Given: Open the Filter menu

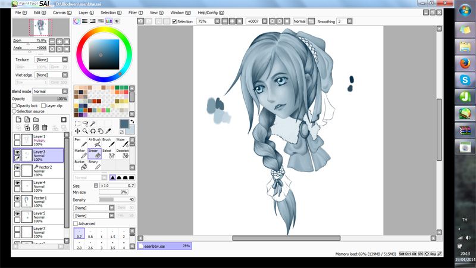Looking at the screenshot, I should [x=136, y=13].
